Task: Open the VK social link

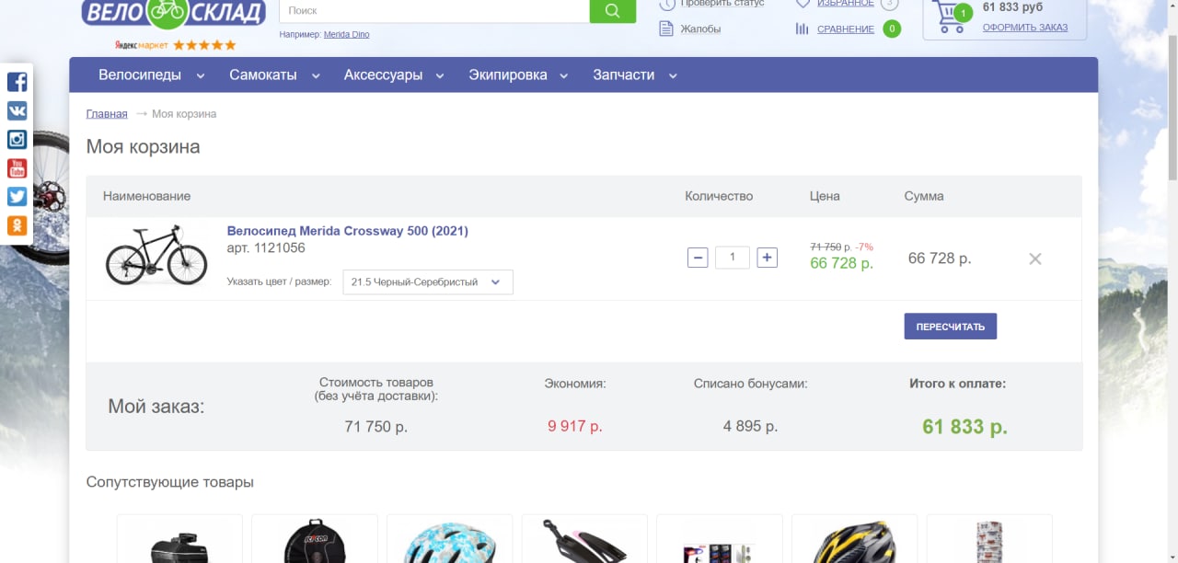Action: click(17, 110)
